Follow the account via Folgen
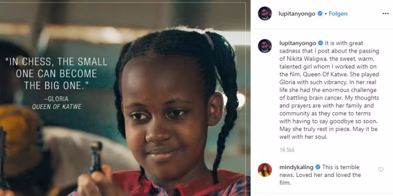 (x=338, y=14)
